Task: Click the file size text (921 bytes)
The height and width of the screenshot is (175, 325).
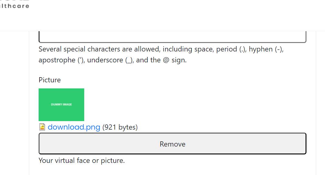Action: click(x=120, y=127)
